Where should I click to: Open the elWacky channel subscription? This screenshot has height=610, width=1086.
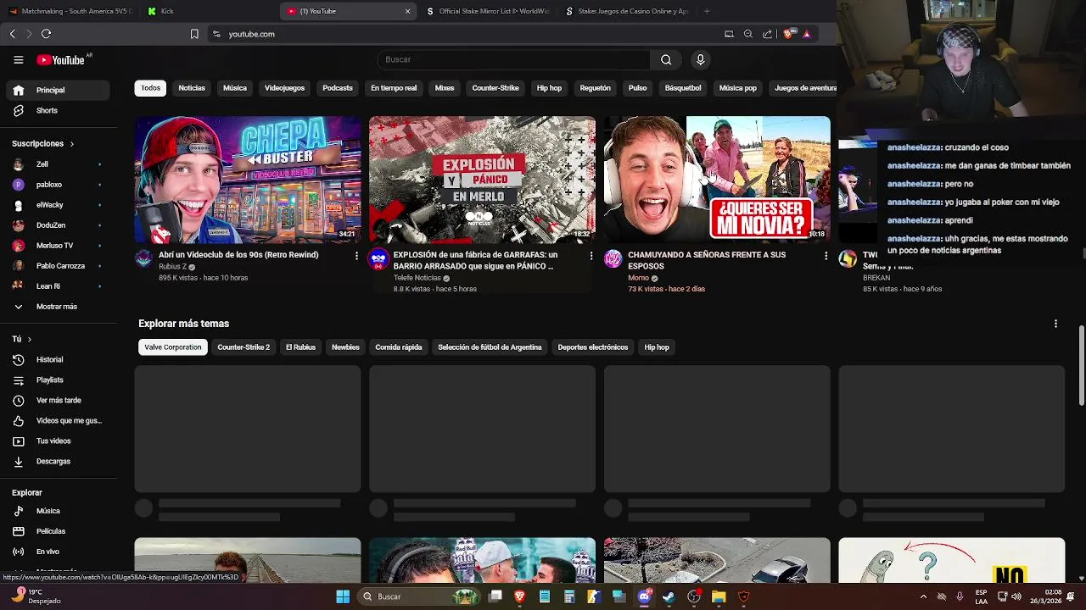[58, 205]
